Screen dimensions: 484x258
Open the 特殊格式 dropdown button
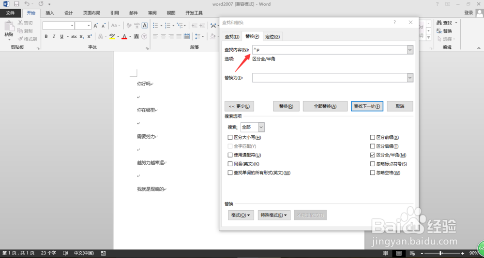(x=274, y=215)
